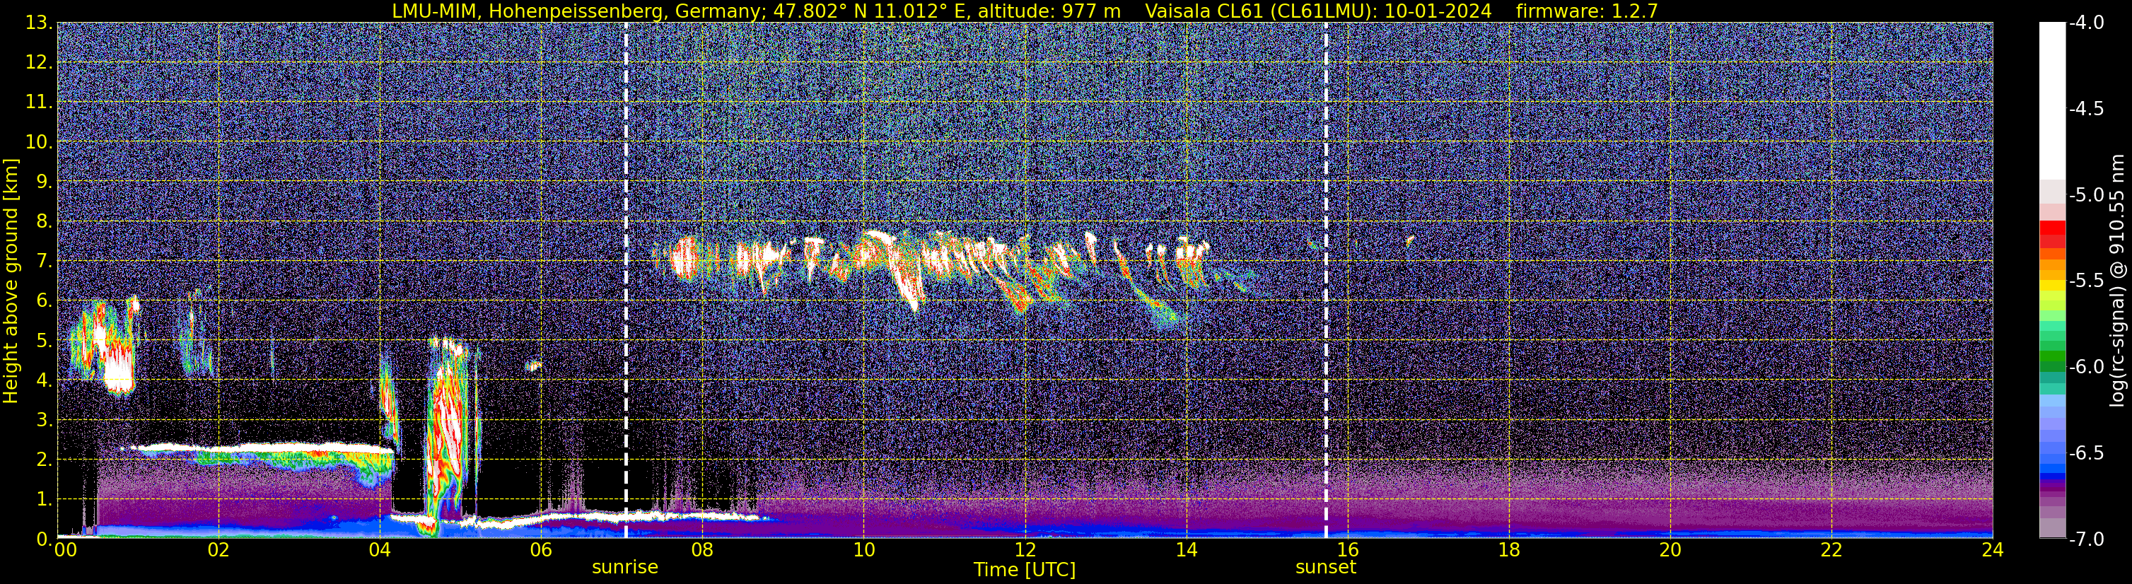Click the sunset dashed vertical line
This screenshot has width=2132, height=584.
(x=1326, y=281)
